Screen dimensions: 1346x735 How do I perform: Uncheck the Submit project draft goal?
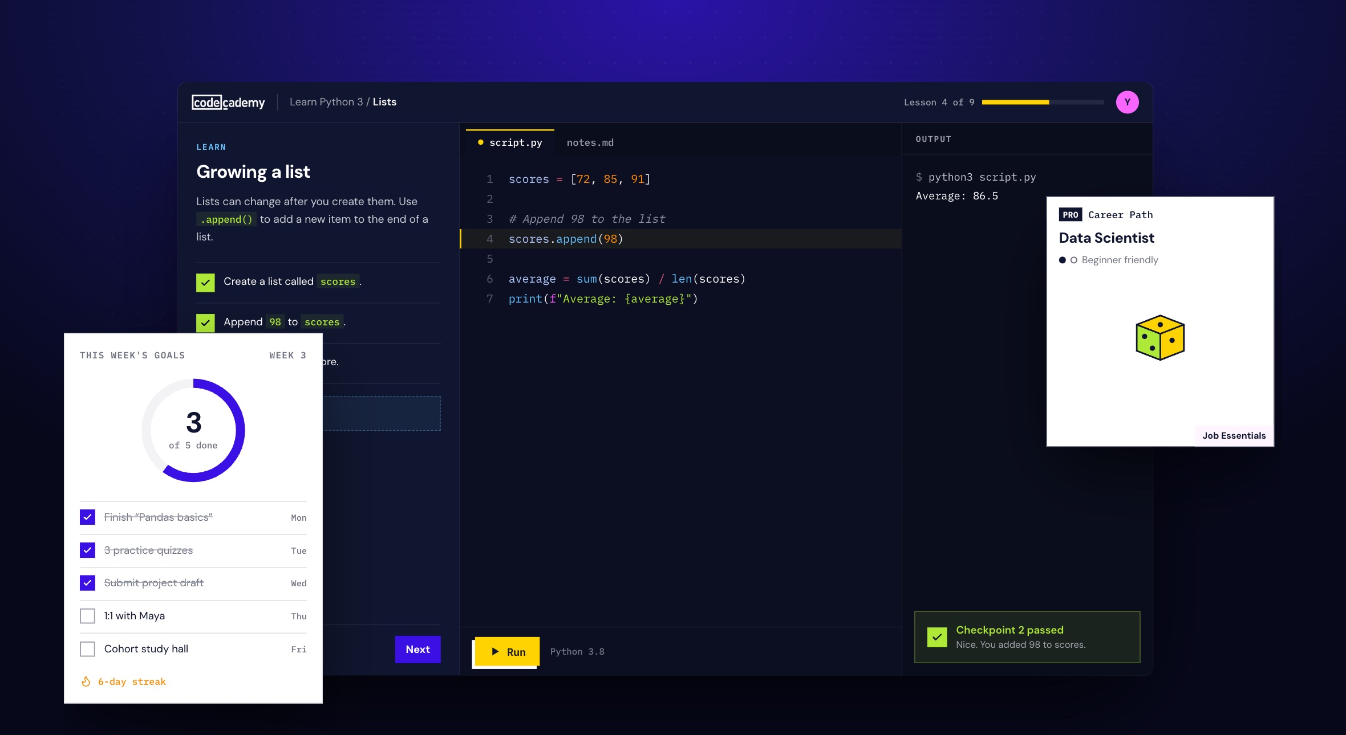87,583
